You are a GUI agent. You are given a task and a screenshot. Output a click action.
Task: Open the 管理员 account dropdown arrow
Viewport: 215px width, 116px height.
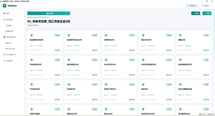[210, 6]
